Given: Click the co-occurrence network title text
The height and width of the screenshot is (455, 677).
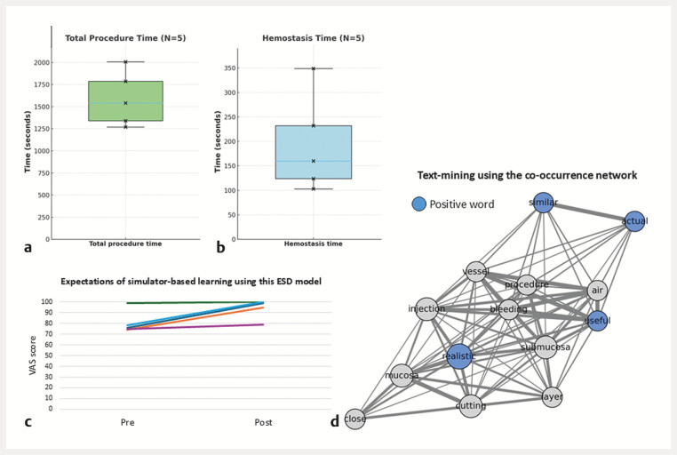Looking at the screenshot, I should coord(527,175).
